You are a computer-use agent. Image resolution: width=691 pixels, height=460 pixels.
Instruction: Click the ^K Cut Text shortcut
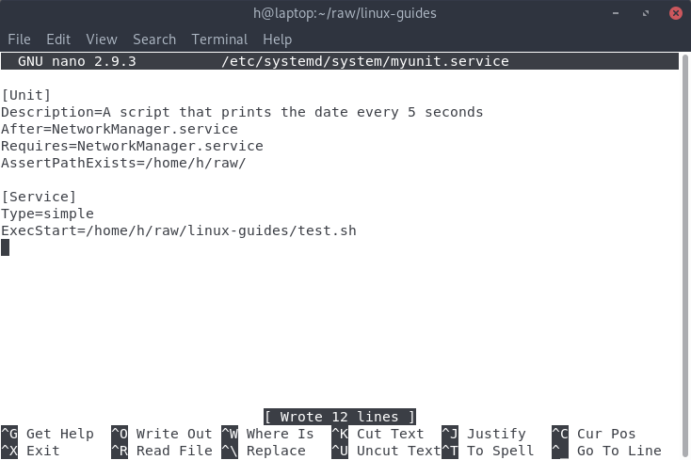(378, 434)
